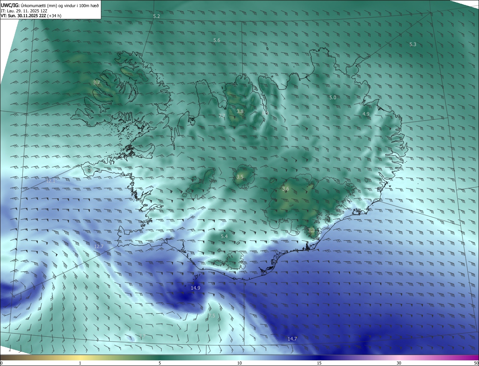
Task: Click the map value label "5.2"
Action: point(156,16)
